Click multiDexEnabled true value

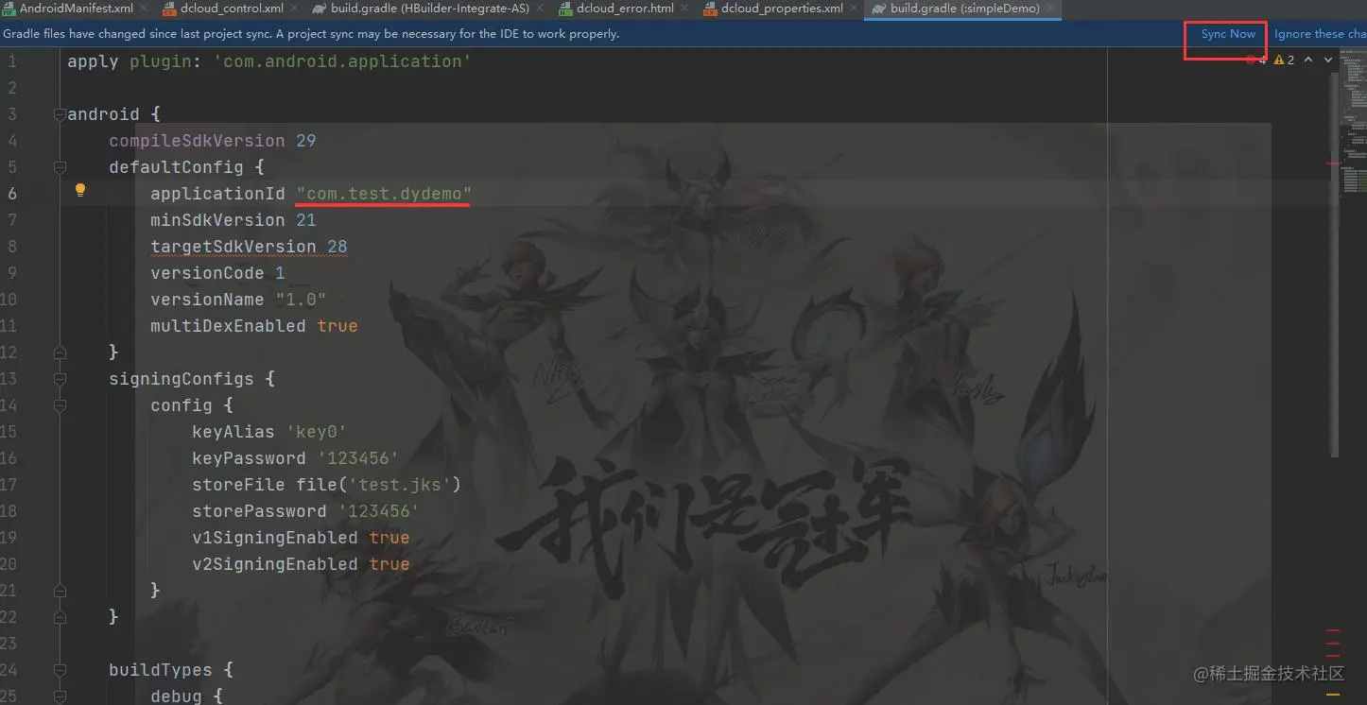tap(337, 326)
